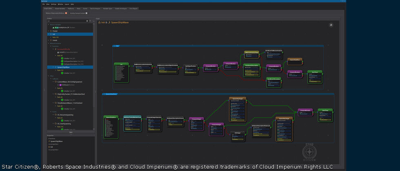Clear the Outline search text
The image size is (400, 171).
(87, 21)
